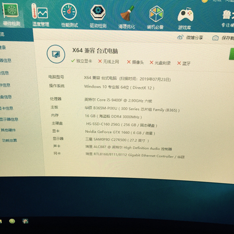234x234 pixels.
Task: Click Nvidia GeForce GTX 1660 value
Action: [x=120, y=132]
